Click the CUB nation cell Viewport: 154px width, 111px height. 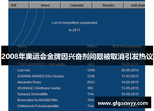point(91,76)
